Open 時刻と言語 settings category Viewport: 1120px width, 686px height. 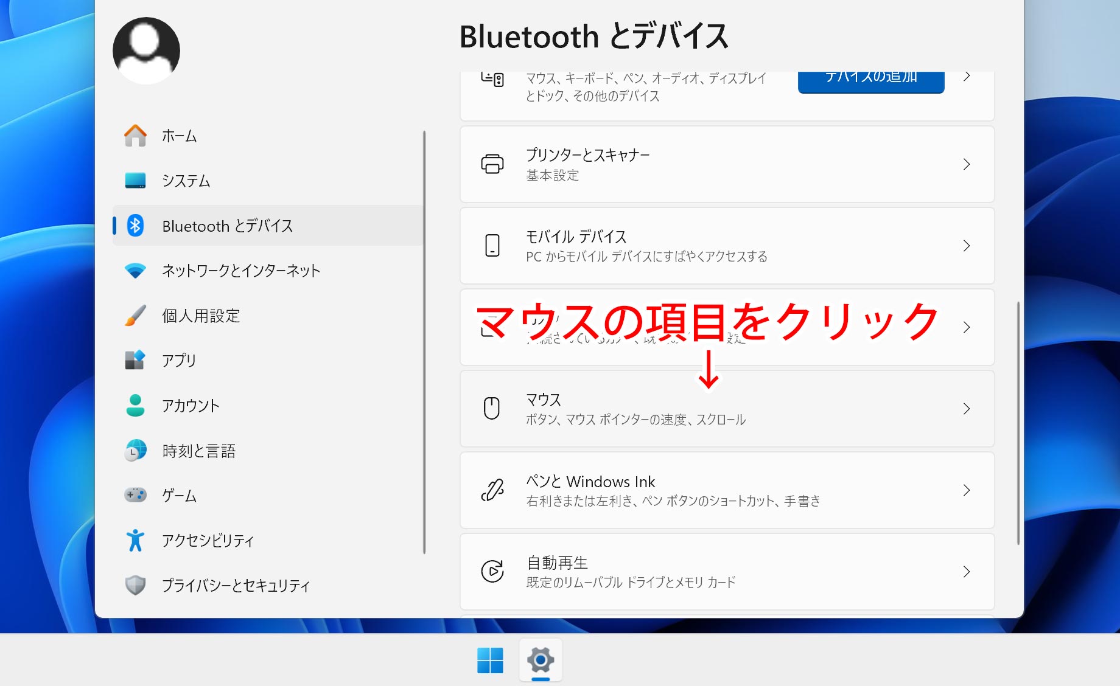[x=198, y=451]
